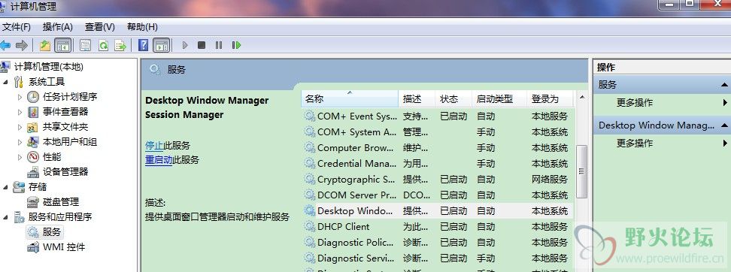Expand the 性能 node triangle
This screenshot has height=272, width=731.
(20, 157)
